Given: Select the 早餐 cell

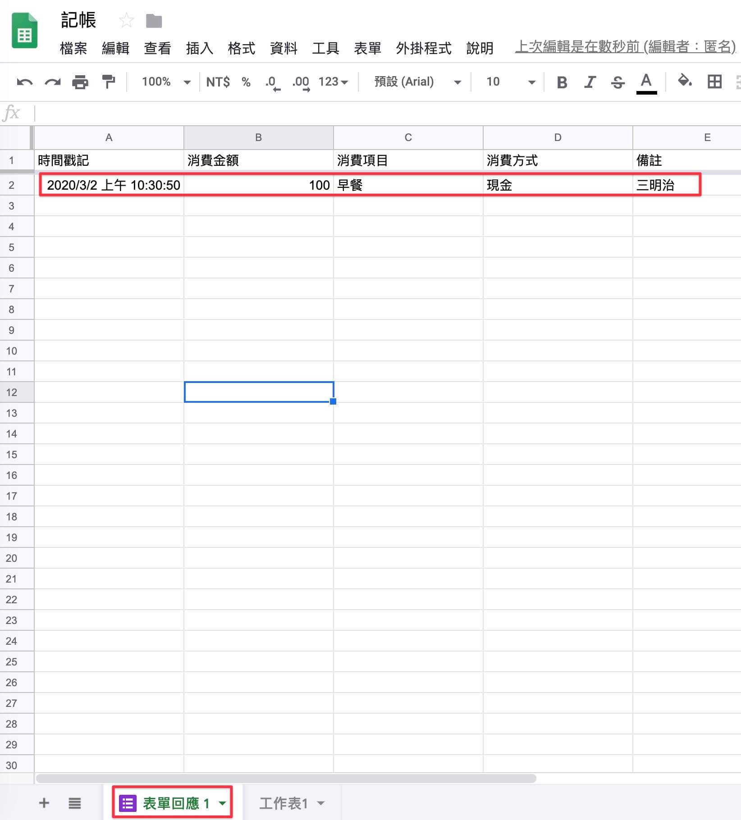Looking at the screenshot, I should coord(408,185).
